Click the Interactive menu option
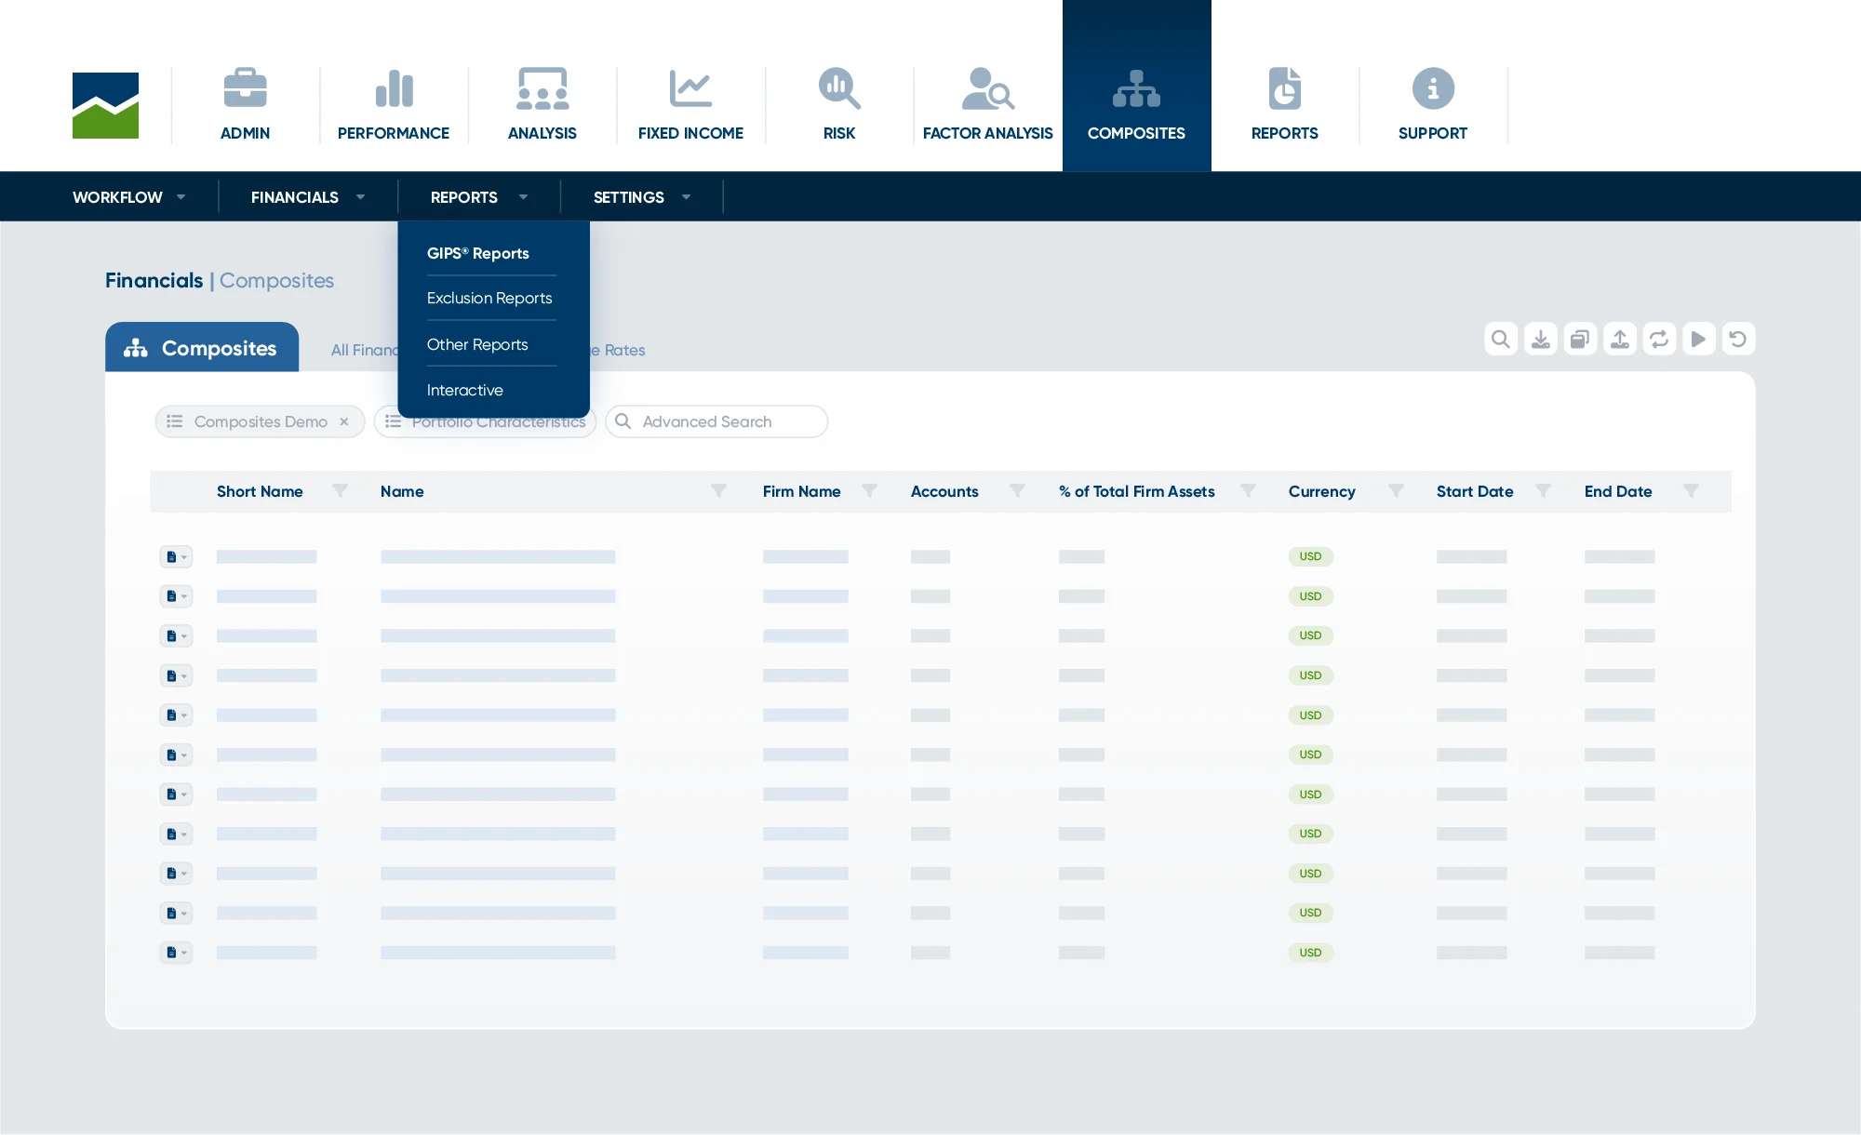The height and width of the screenshot is (1135, 1861). 465,391
